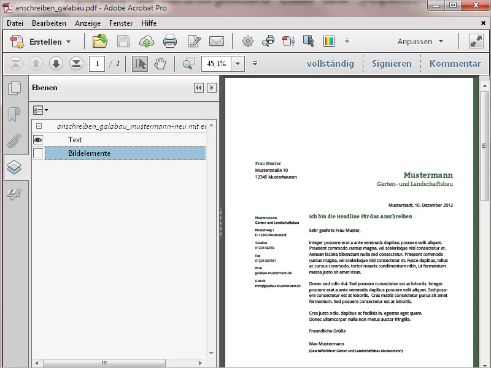
Task: Expand the Erstellen dropdown
Action: pyautogui.click(x=69, y=42)
